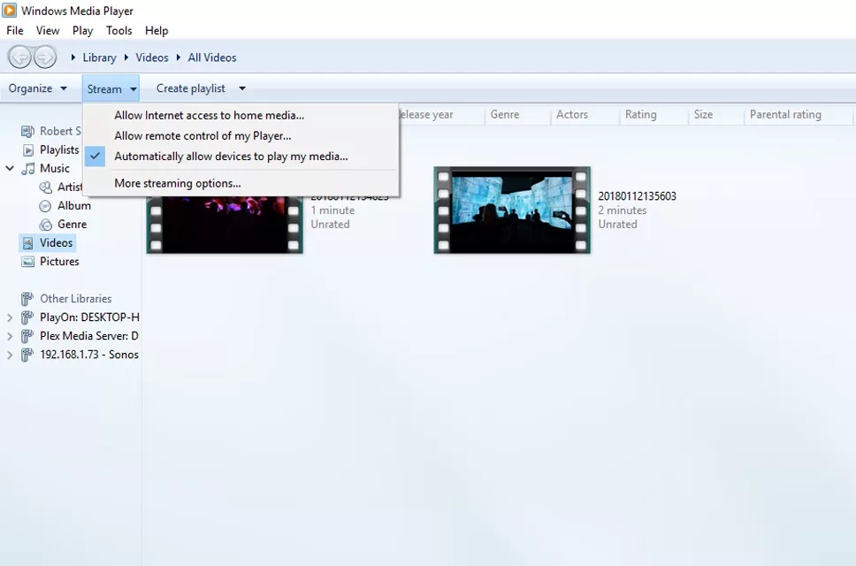Click the forward navigation arrow button

[44, 57]
